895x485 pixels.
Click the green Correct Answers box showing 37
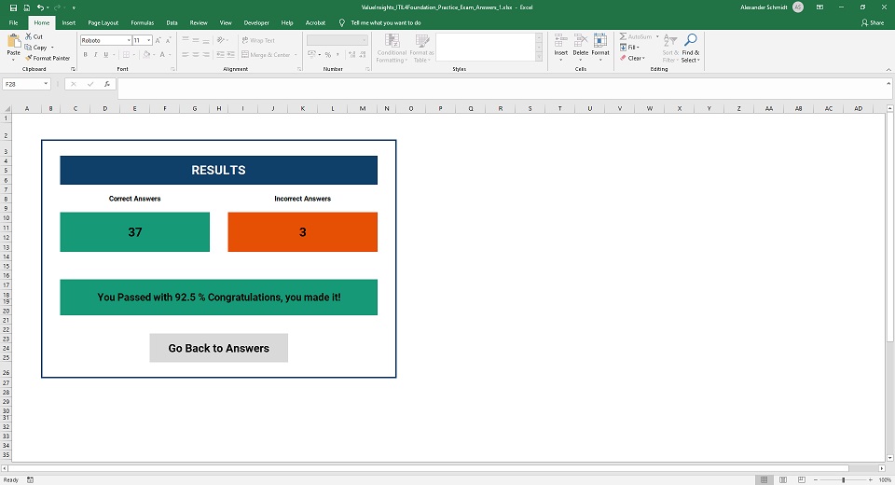[134, 232]
